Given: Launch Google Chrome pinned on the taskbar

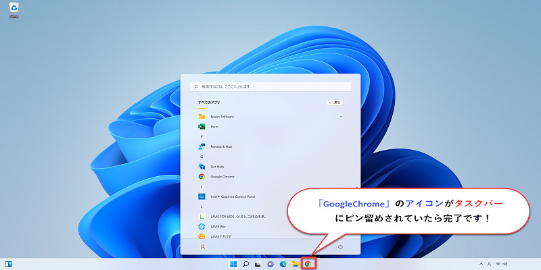Looking at the screenshot, I should pos(308,264).
